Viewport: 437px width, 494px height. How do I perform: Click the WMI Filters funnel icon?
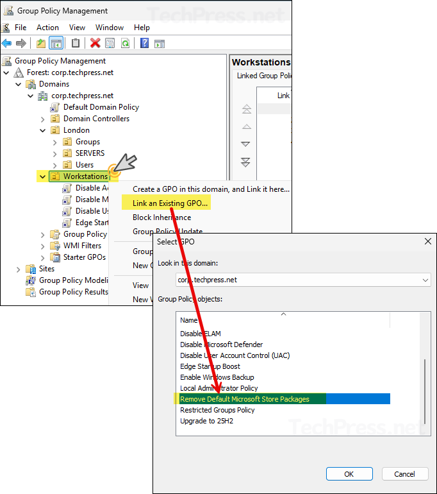click(x=55, y=246)
